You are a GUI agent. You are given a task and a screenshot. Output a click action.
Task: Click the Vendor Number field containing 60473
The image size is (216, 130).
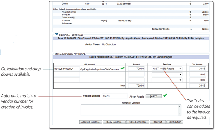point(115,96)
